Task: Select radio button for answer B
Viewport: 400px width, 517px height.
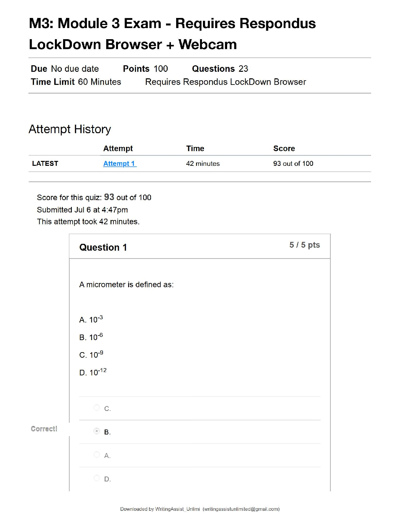Action: click(97, 431)
